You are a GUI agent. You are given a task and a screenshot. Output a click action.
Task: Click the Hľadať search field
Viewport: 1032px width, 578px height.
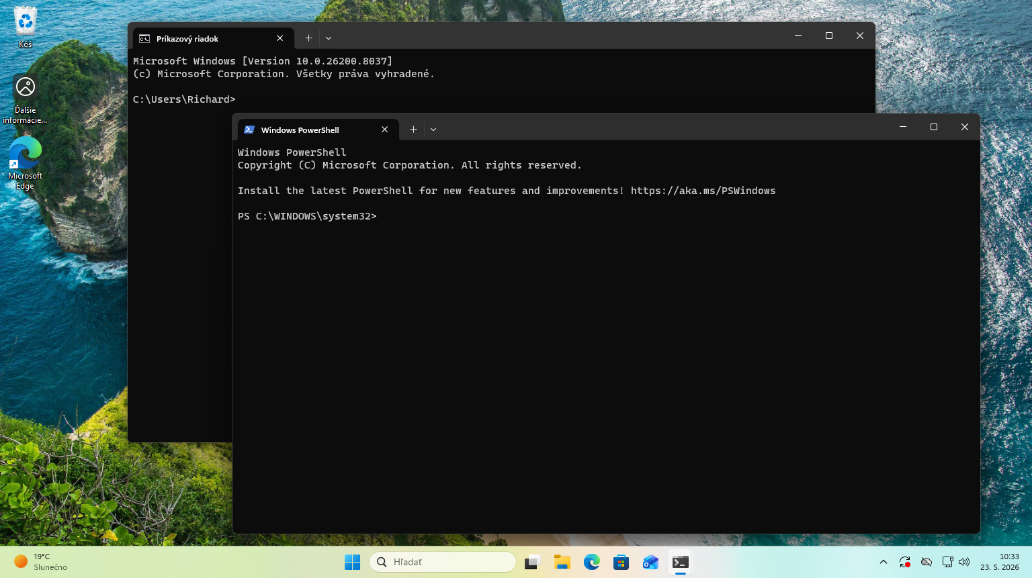click(x=443, y=562)
